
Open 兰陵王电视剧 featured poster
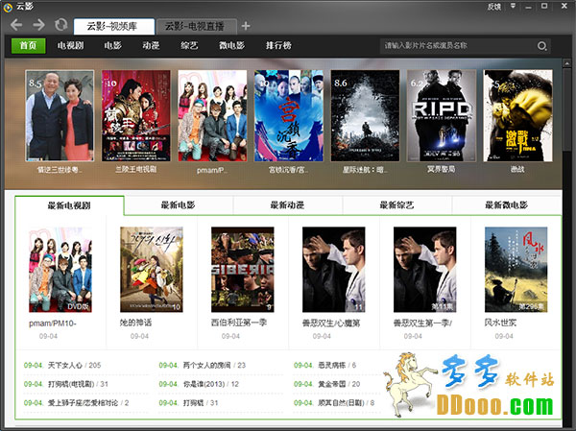coord(136,116)
